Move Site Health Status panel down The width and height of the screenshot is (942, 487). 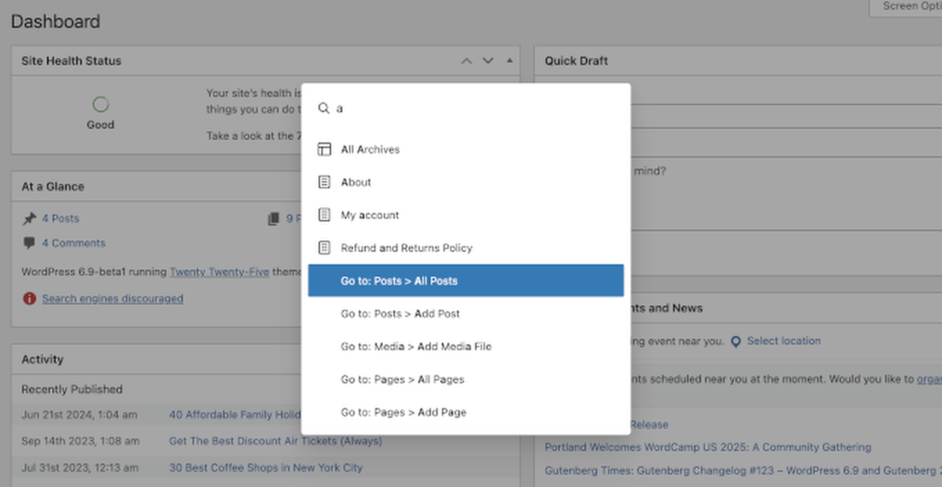[x=487, y=61]
